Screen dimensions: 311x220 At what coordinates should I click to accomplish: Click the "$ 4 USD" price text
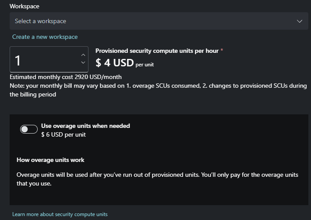114,63
